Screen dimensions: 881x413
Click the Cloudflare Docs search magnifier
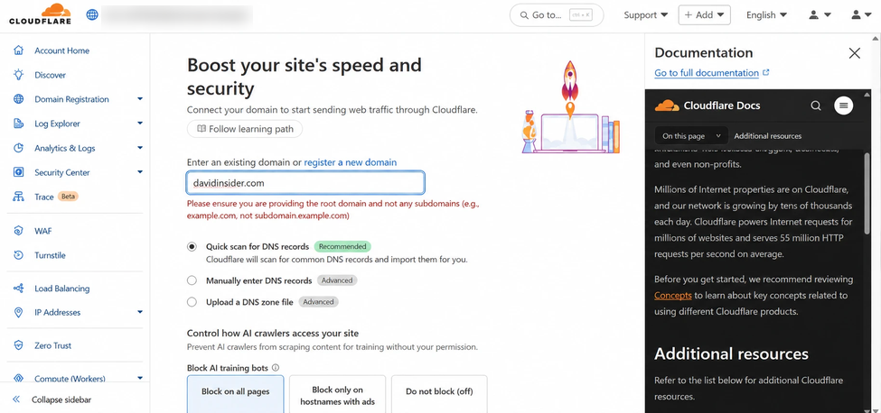click(816, 106)
